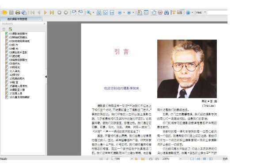Close the open document tab
The height and width of the screenshot is (166, 265).
click(40, 19)
